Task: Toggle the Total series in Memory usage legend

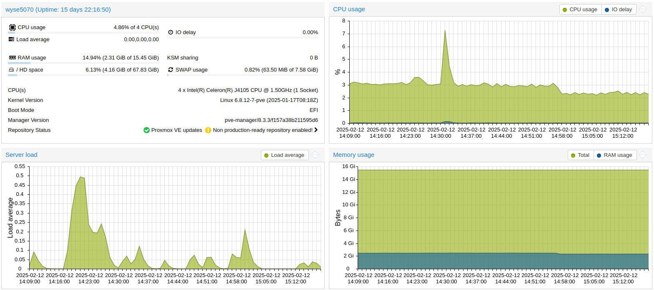Action: pyautogui.click(x=580, y=155)
